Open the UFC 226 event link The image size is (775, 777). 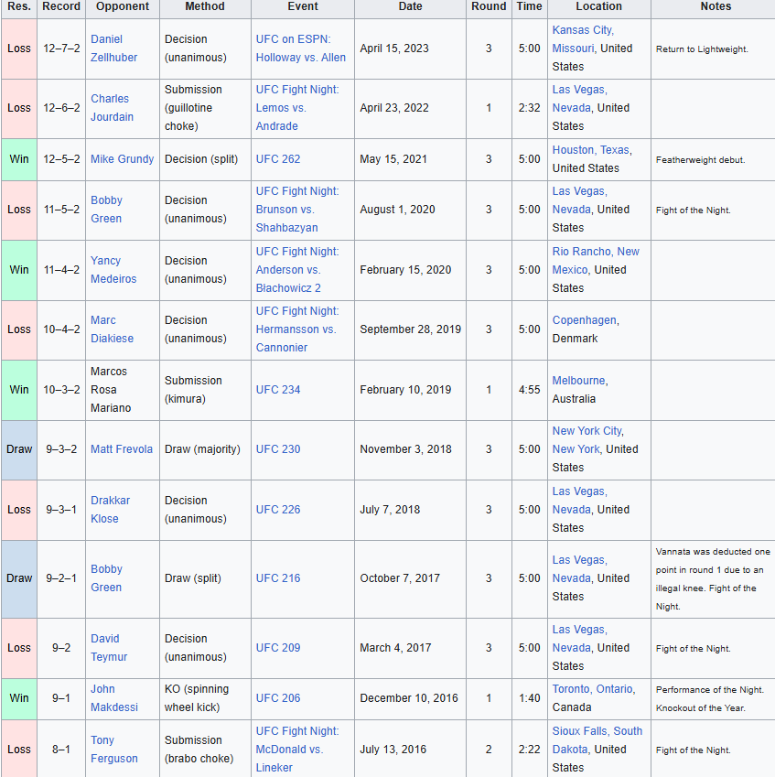pyautogui.click(x=278, y=510)
